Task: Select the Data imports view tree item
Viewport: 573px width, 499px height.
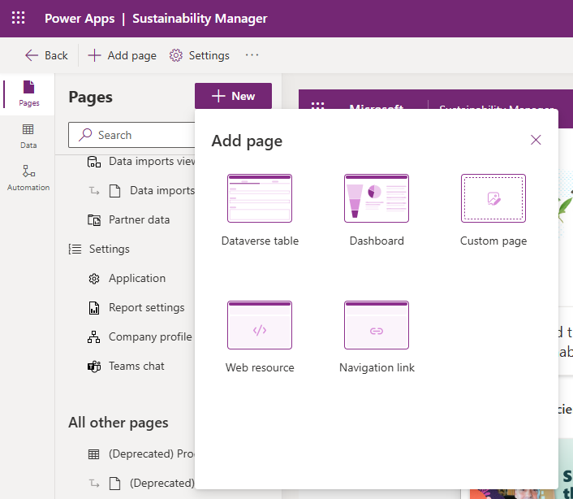Action: pyautogui.click(x=140, y=162)
